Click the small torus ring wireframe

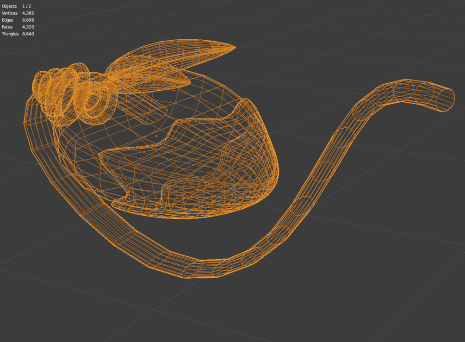tap(96, 102)
